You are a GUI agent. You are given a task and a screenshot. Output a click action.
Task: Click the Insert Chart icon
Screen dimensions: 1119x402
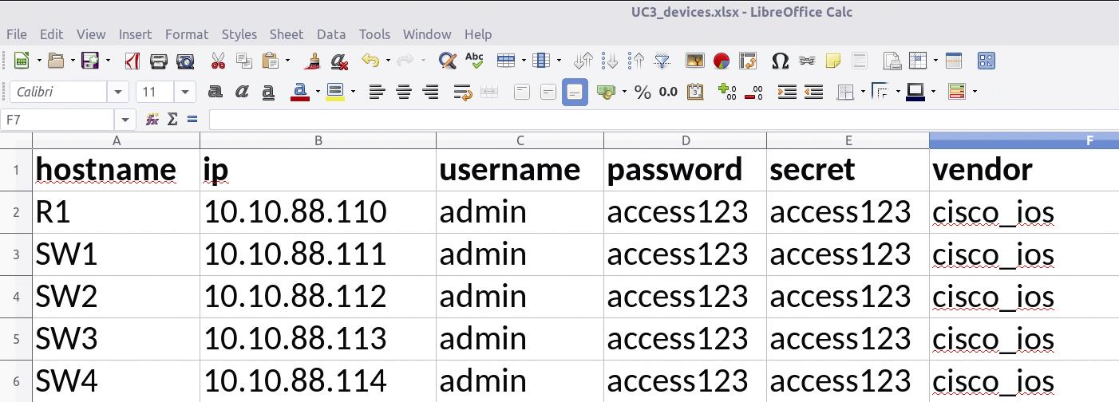click(722, 61)
